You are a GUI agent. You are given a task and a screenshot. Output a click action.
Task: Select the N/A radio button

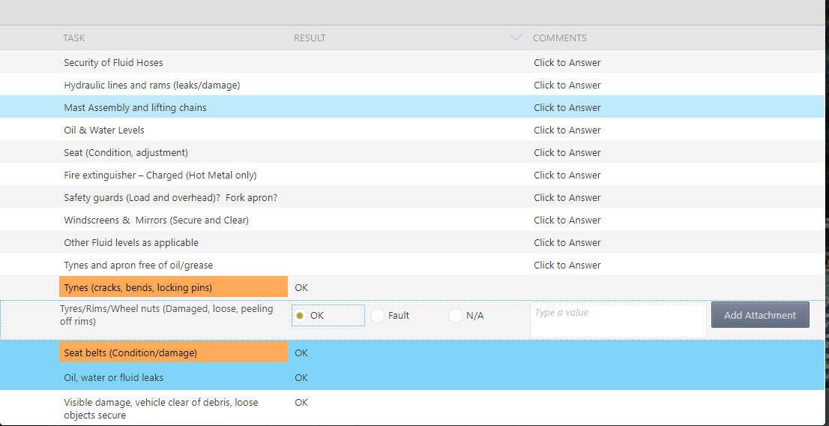[455, 316]
